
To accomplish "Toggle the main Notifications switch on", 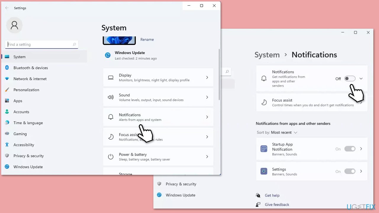I will tap(350, 79).
